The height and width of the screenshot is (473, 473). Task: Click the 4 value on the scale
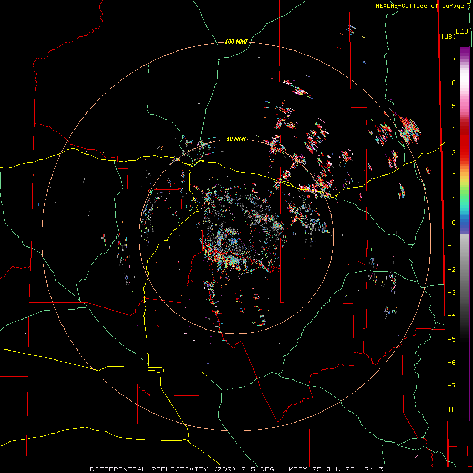pyautogui.click(x=454, y=129)
